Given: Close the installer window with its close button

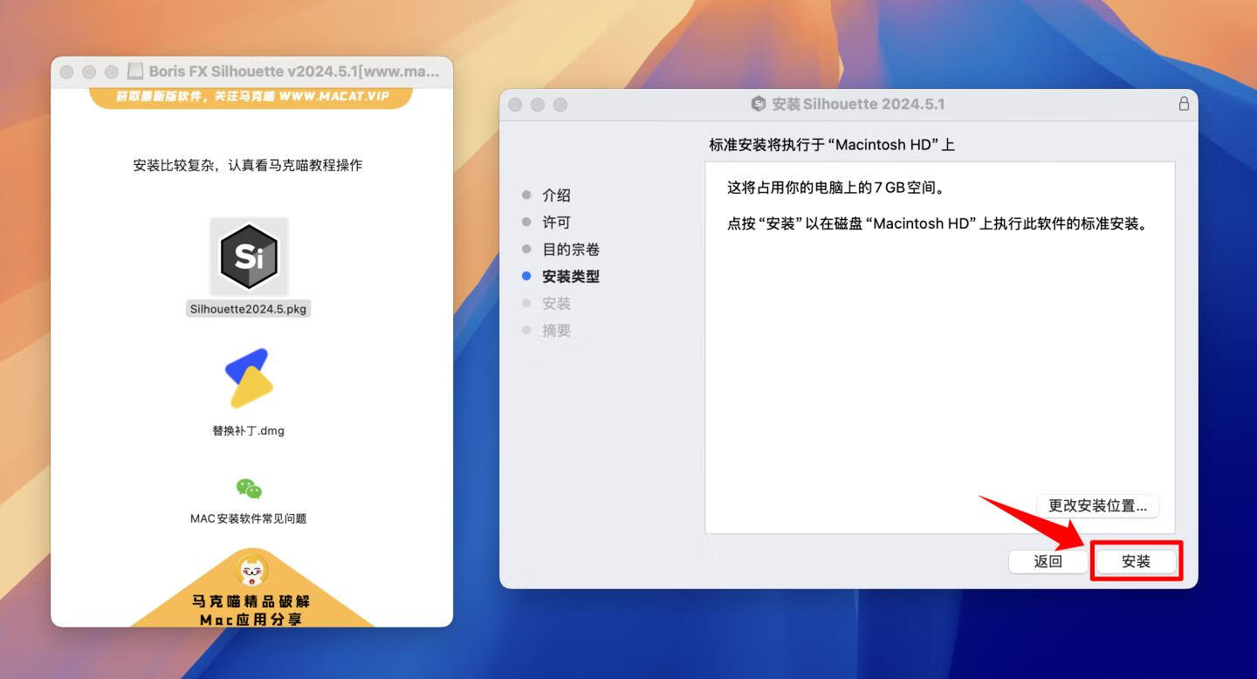Looking at the screenshot, I should [x=515, y=105].
